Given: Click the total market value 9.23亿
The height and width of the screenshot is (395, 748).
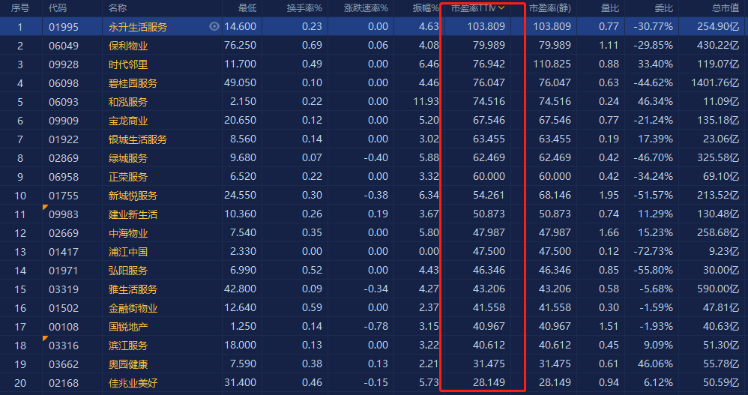Looking at the screenshot, I should click(724, 251).
